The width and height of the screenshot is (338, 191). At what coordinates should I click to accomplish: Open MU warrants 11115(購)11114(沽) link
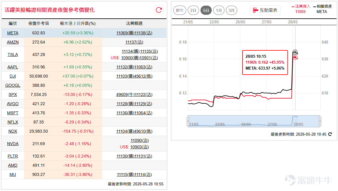pyautogui.click(x=134, y=174)
